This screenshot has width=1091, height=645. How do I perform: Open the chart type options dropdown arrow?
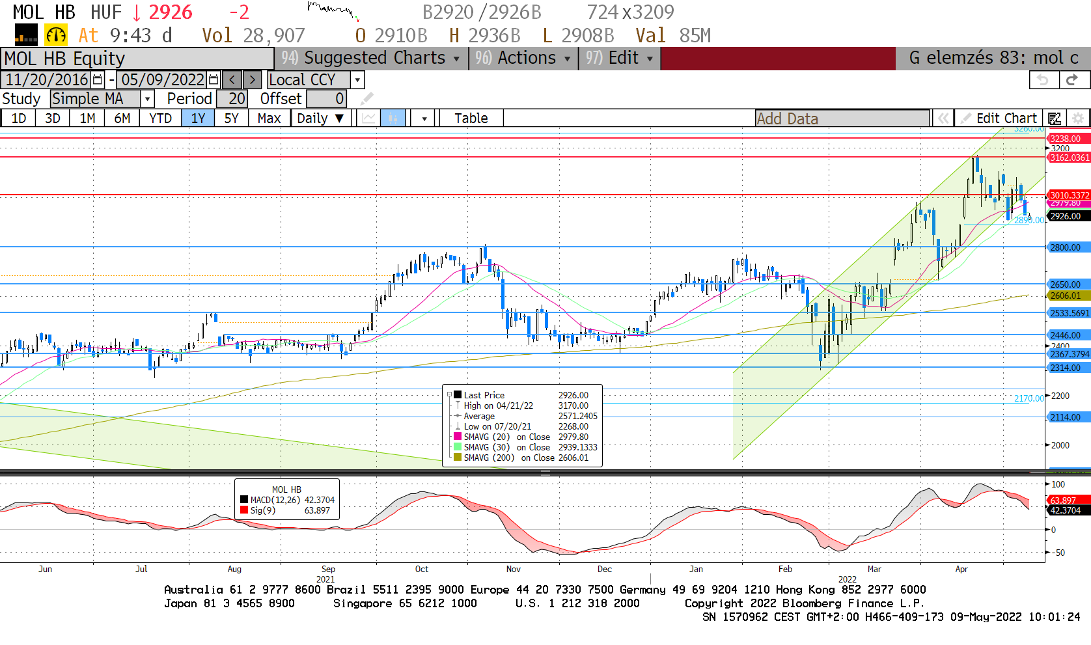click(424, 118)
